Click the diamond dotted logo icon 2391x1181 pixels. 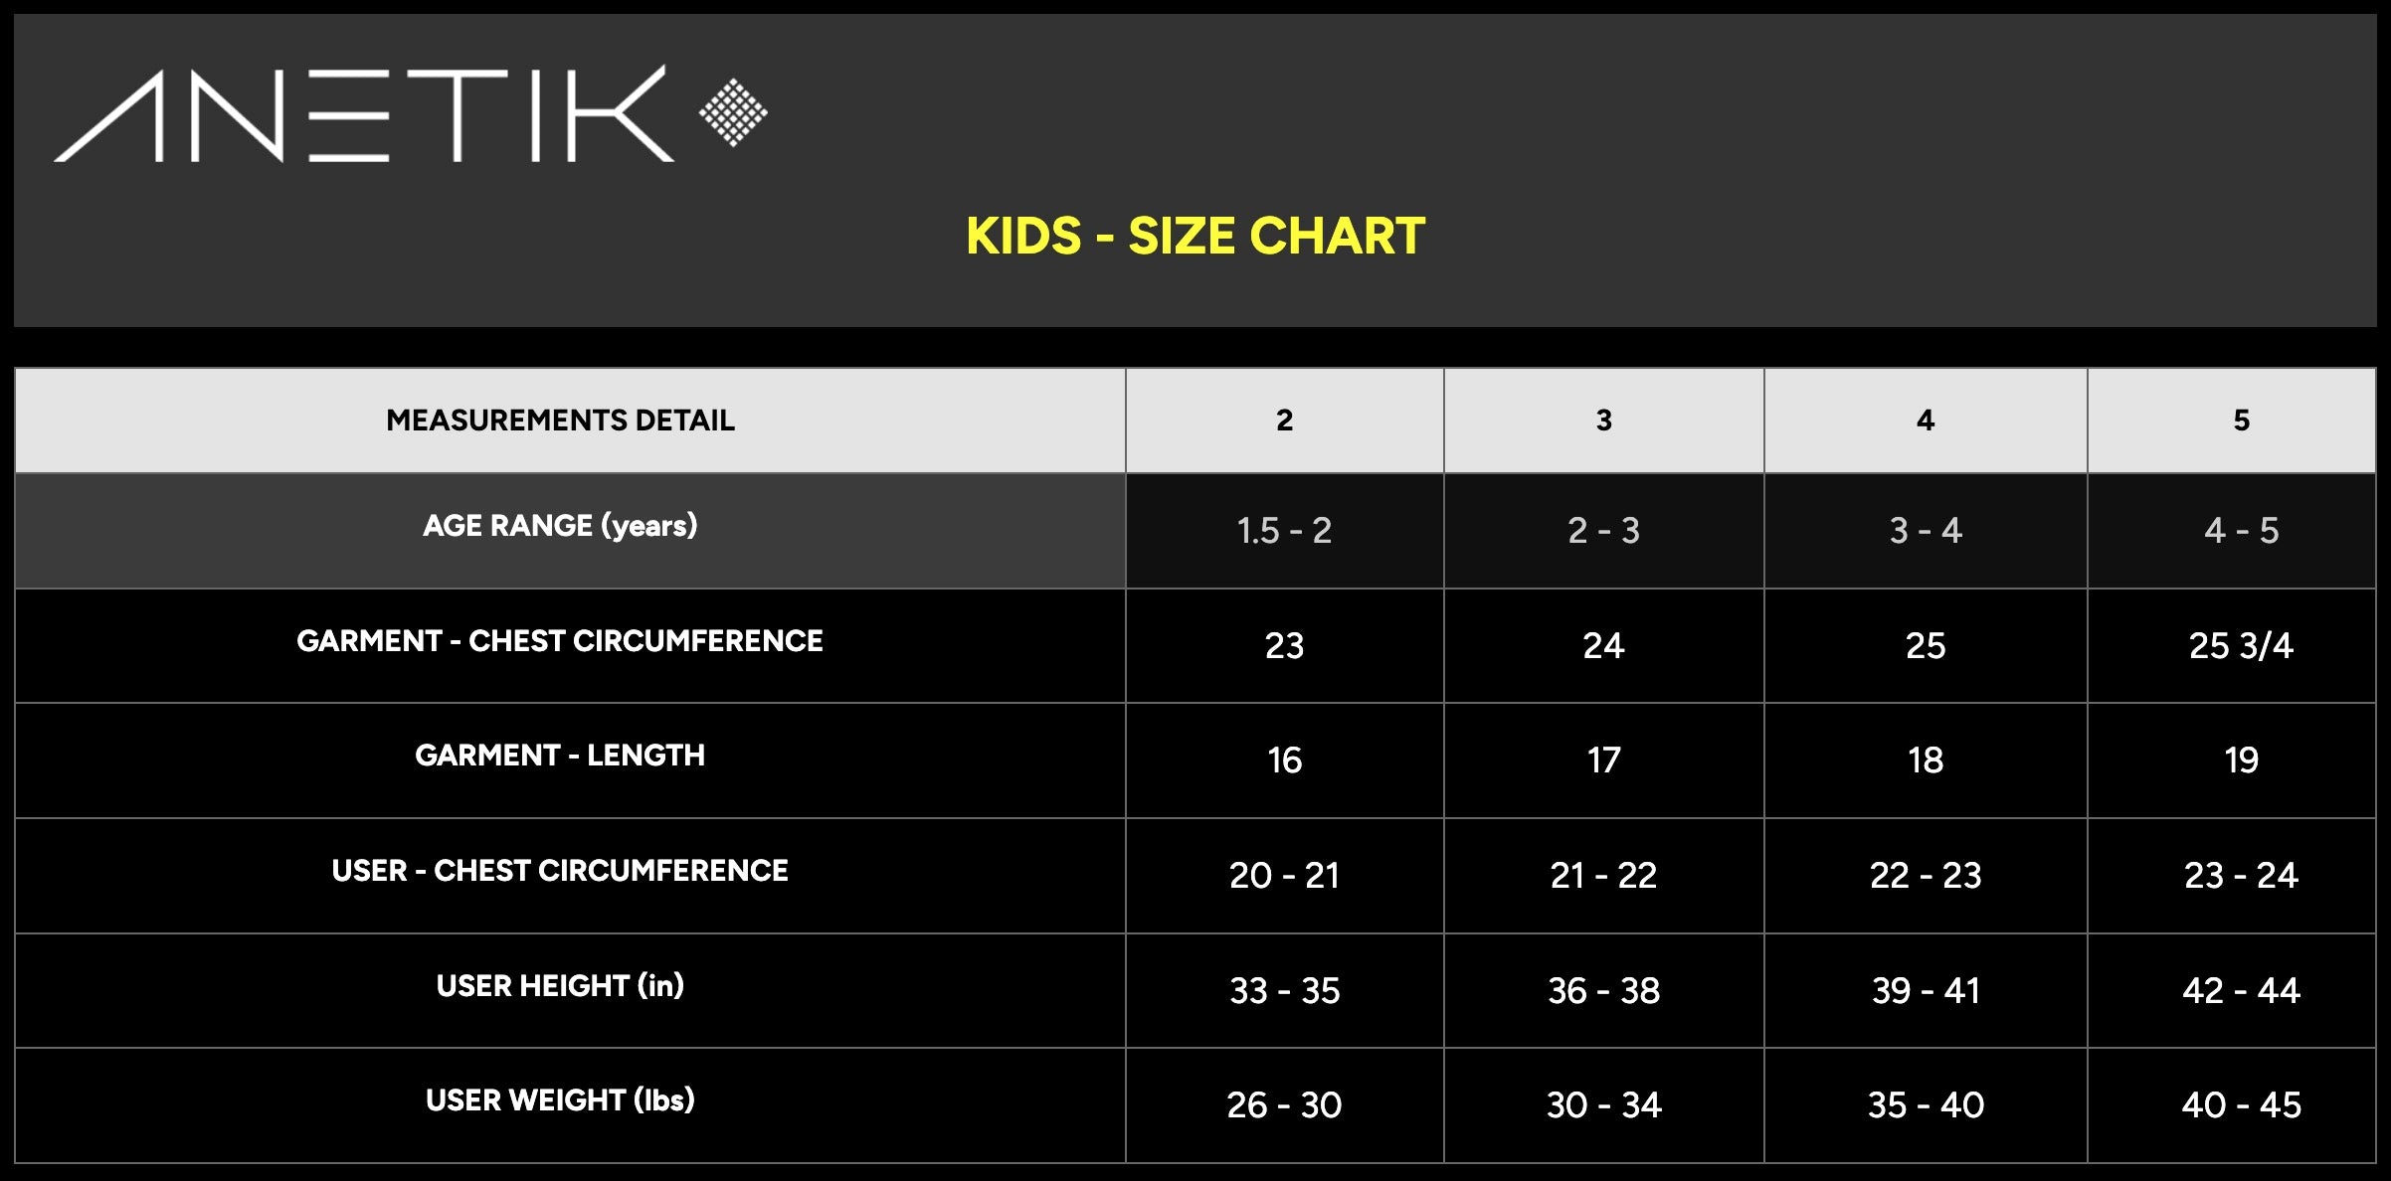[x=733, y=112]
